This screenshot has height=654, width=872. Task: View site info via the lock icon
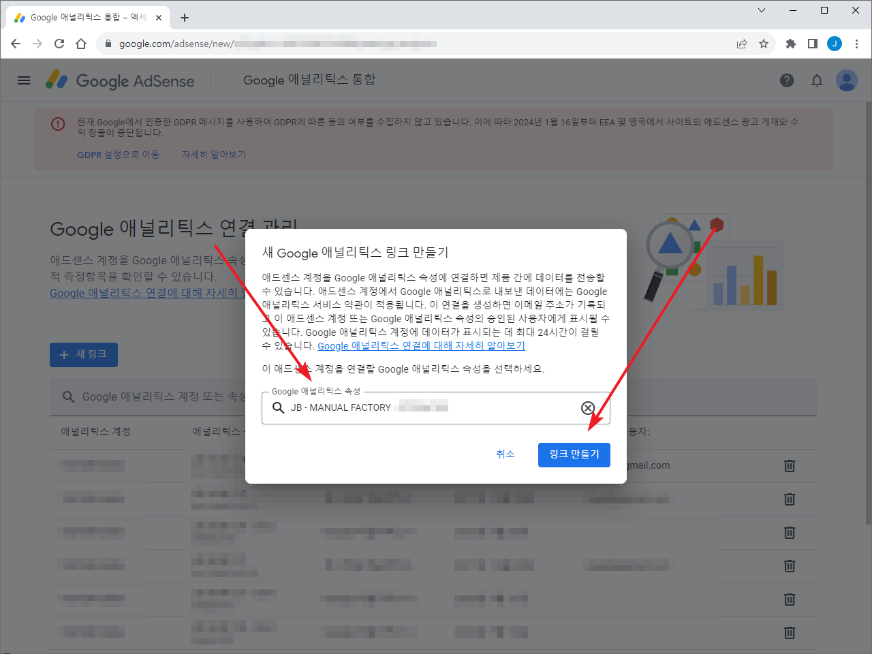point(108,44)
